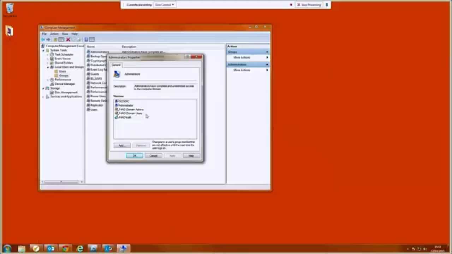The image size is (452, 254).
Task: Click the Stop Presenting button
Action: tap(309, 5)
